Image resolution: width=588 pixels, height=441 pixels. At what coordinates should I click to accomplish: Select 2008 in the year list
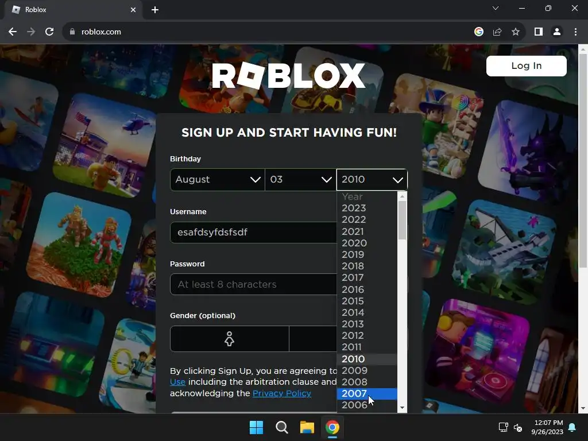pyautogui.click(x=367, y=382)
